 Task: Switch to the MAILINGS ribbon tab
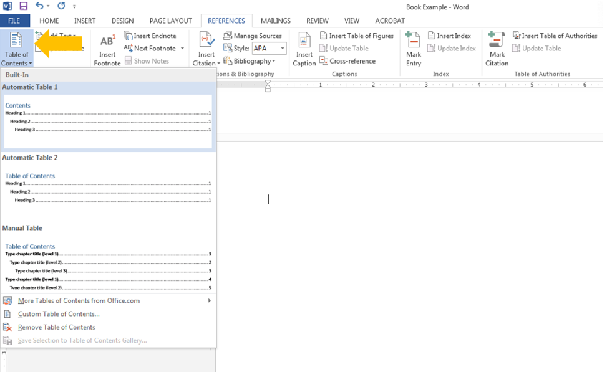[x=275, y=21]
